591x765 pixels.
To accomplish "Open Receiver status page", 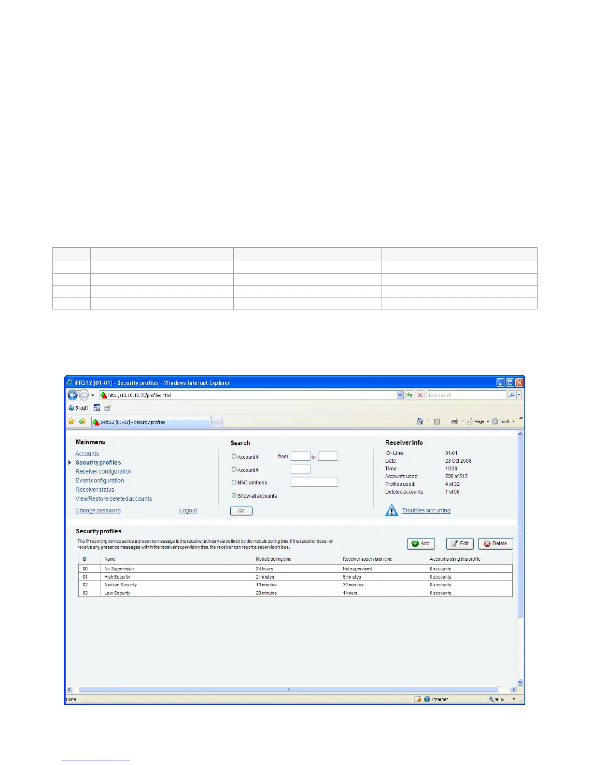I will point(95,490).
